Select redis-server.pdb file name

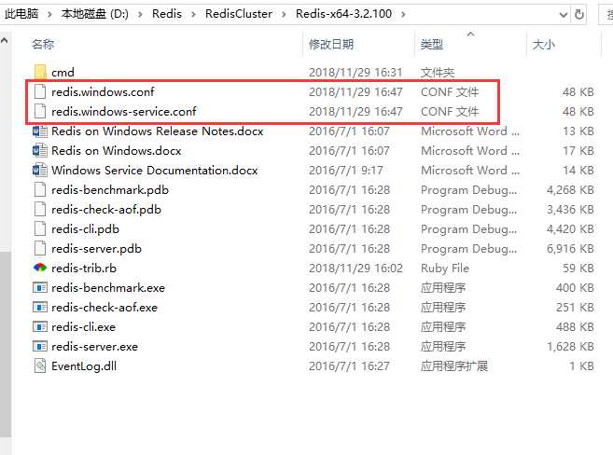point(96,248)
